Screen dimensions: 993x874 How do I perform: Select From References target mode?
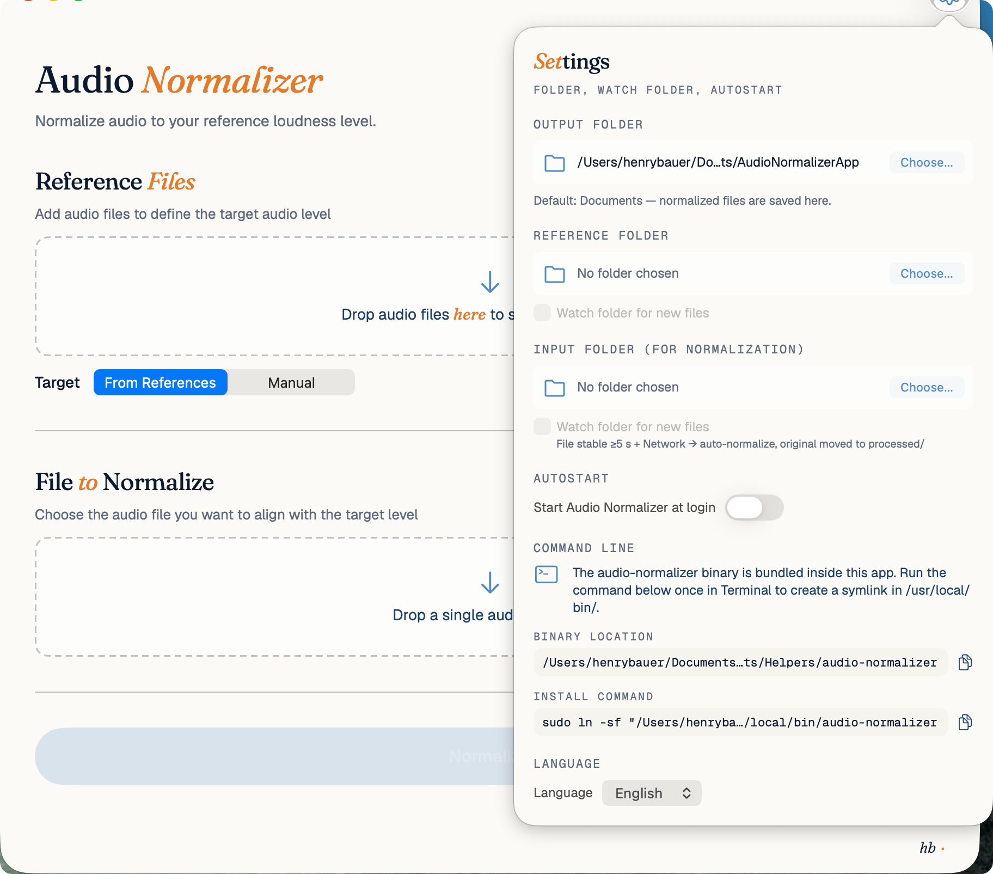pyautogui.click(x=160, y=382)
